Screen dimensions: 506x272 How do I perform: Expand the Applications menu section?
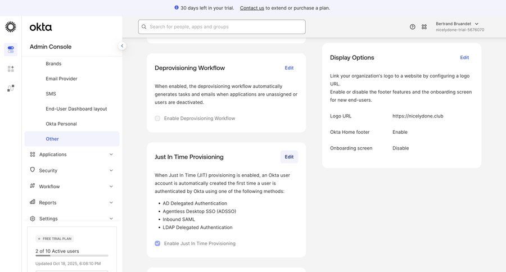(71, 155)
